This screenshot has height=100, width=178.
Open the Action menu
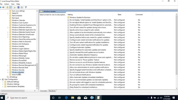(x=7, y=4)
